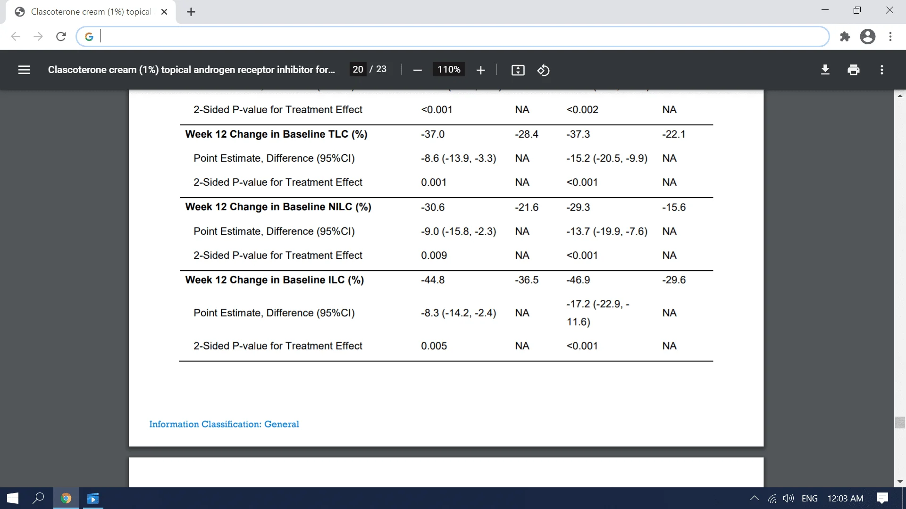This screenshot has width=906, height=509.
Task: Zoom out with the minus button
Action: (417, 70)
